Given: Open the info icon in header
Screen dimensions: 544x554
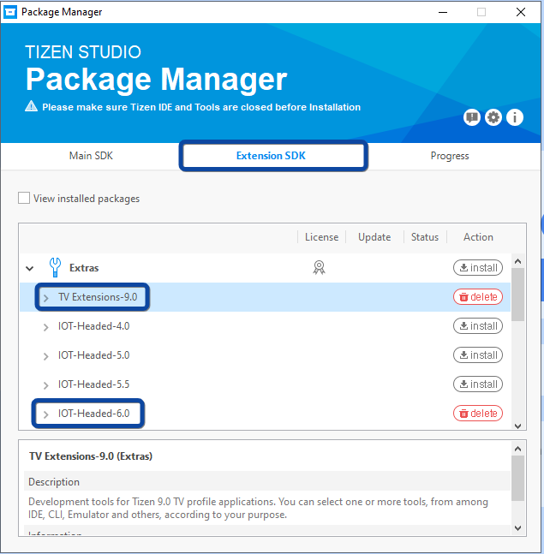Looking at the screenshot, I should [x=515, y=117].
